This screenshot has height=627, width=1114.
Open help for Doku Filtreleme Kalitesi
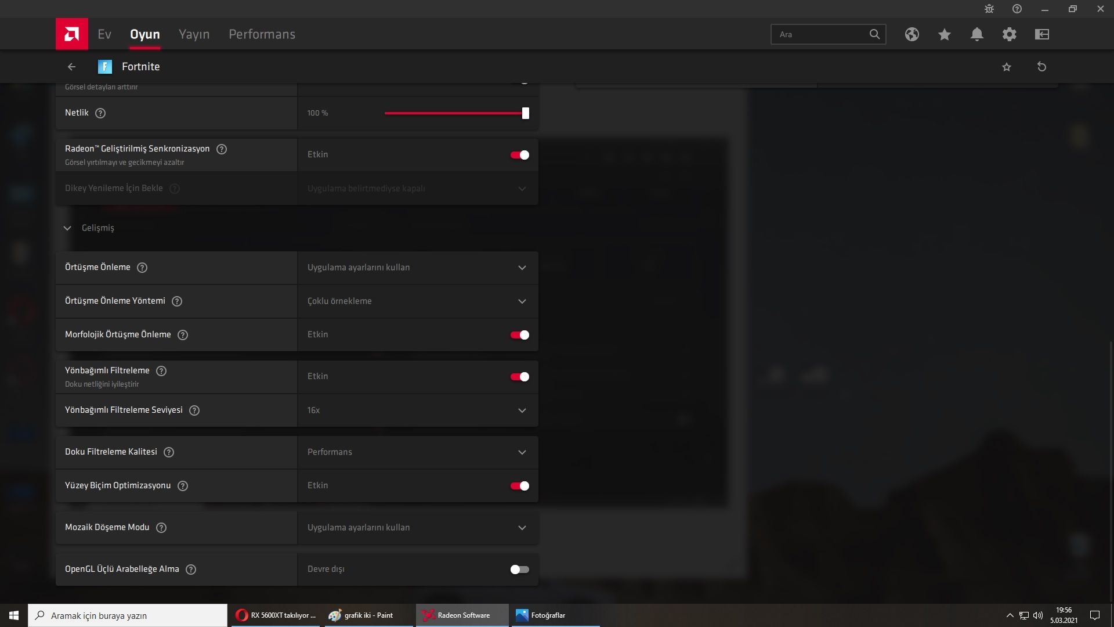coord(169,452)
